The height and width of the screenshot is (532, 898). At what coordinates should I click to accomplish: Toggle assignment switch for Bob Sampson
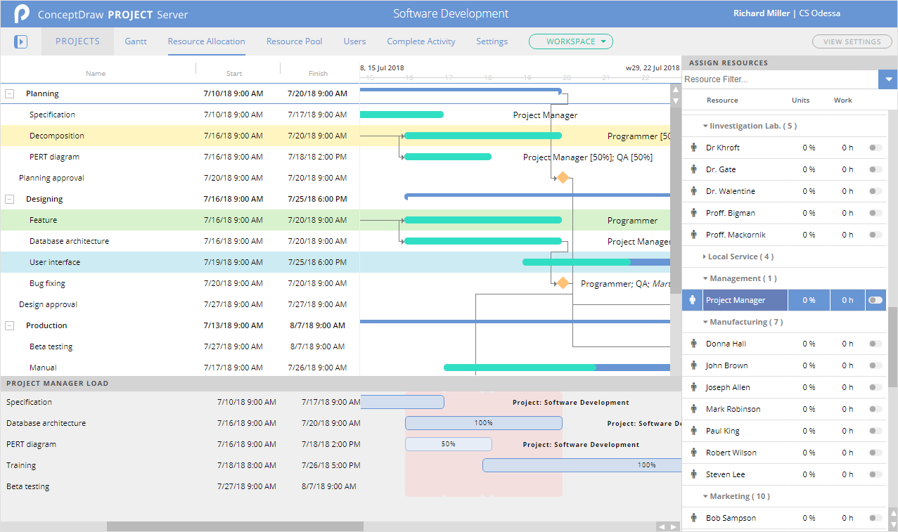(875, 518)
